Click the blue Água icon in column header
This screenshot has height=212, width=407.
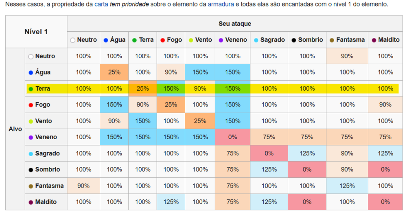(106, 40)
